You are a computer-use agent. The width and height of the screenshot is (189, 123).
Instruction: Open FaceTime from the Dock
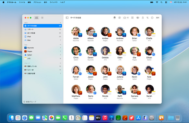pyautogui.click(x=58, y=118)
